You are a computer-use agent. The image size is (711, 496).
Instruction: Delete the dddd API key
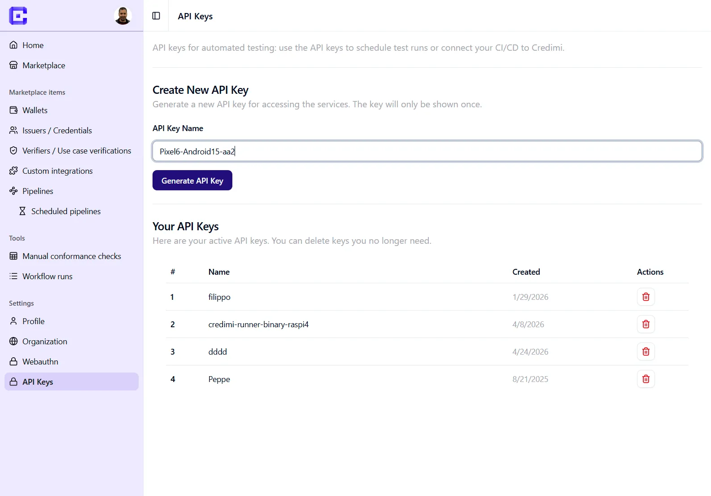tap(646, 351)
